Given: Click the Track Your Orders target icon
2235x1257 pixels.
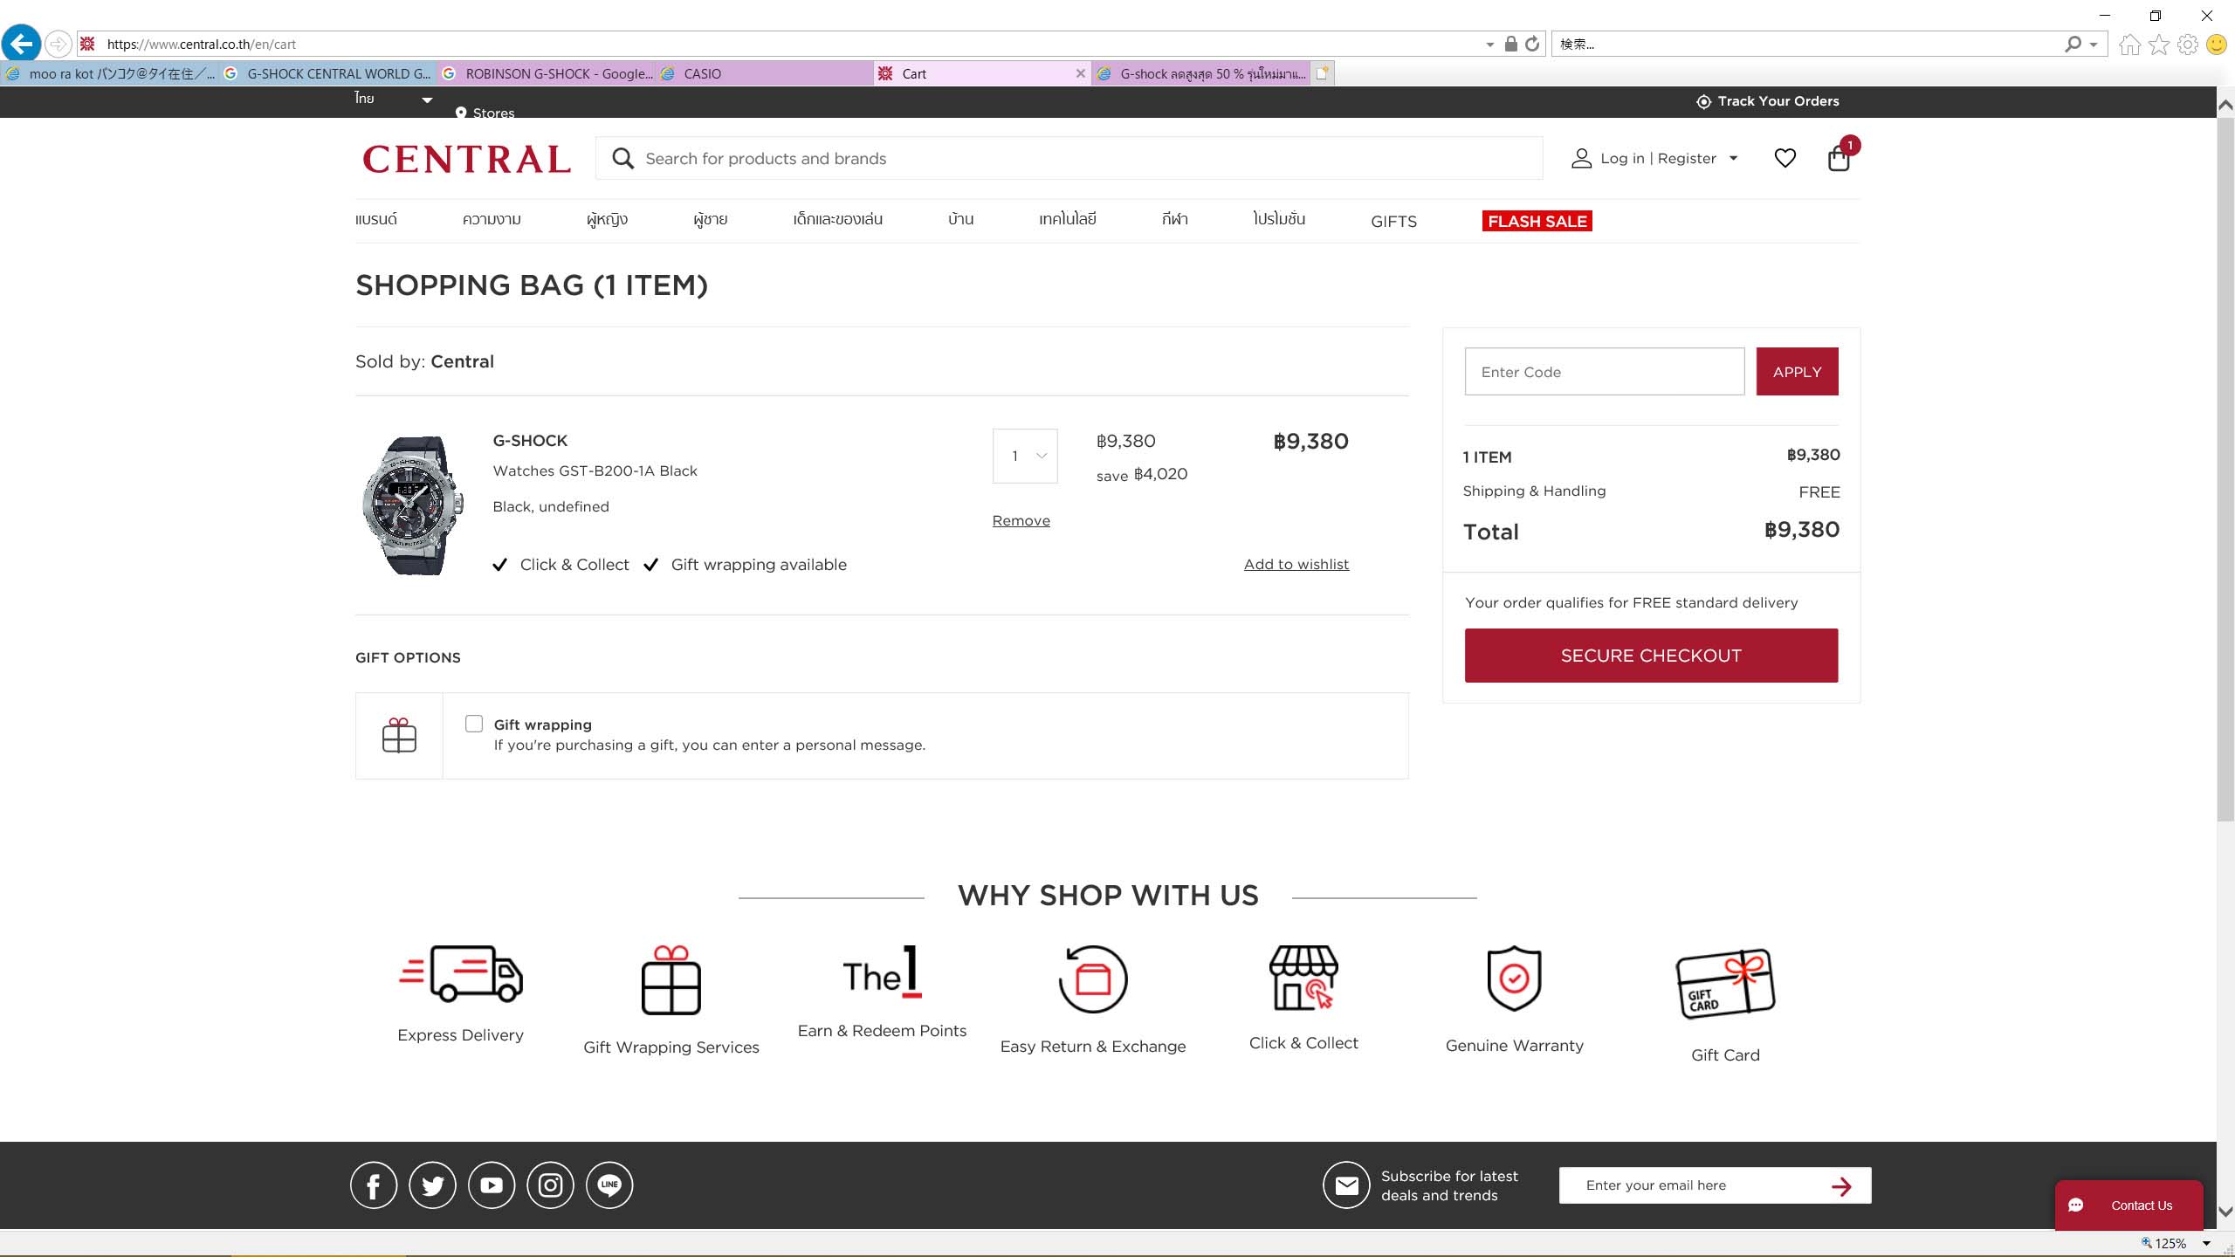Looking at the screenshot, I should 1703,101.
